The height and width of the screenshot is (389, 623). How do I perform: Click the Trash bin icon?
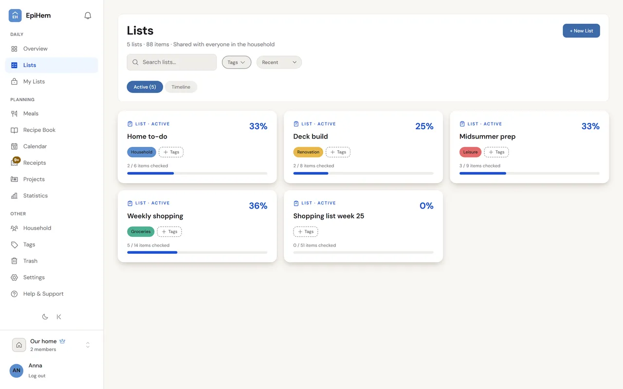14,261
